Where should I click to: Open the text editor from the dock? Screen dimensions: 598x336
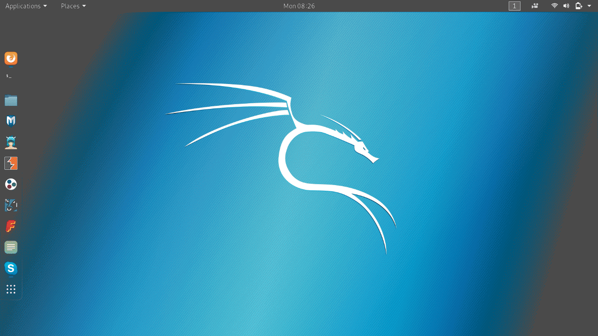(11, 247)
